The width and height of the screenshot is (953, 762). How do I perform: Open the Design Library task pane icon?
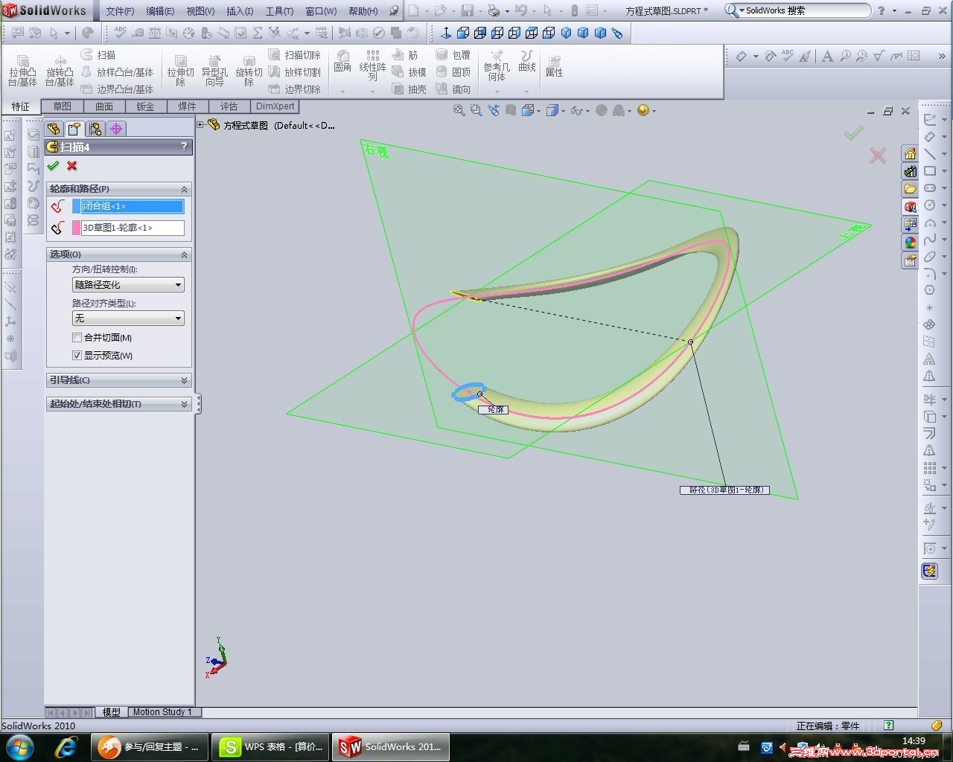click(x=910, y=171)
